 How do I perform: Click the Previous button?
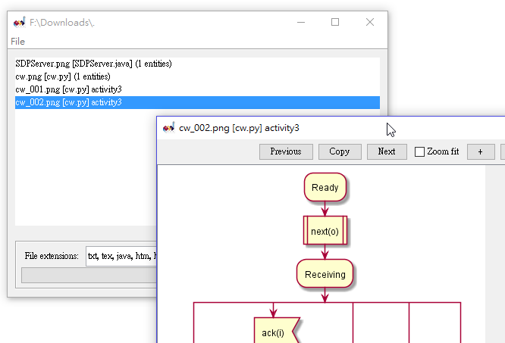(x=286, y=151)
